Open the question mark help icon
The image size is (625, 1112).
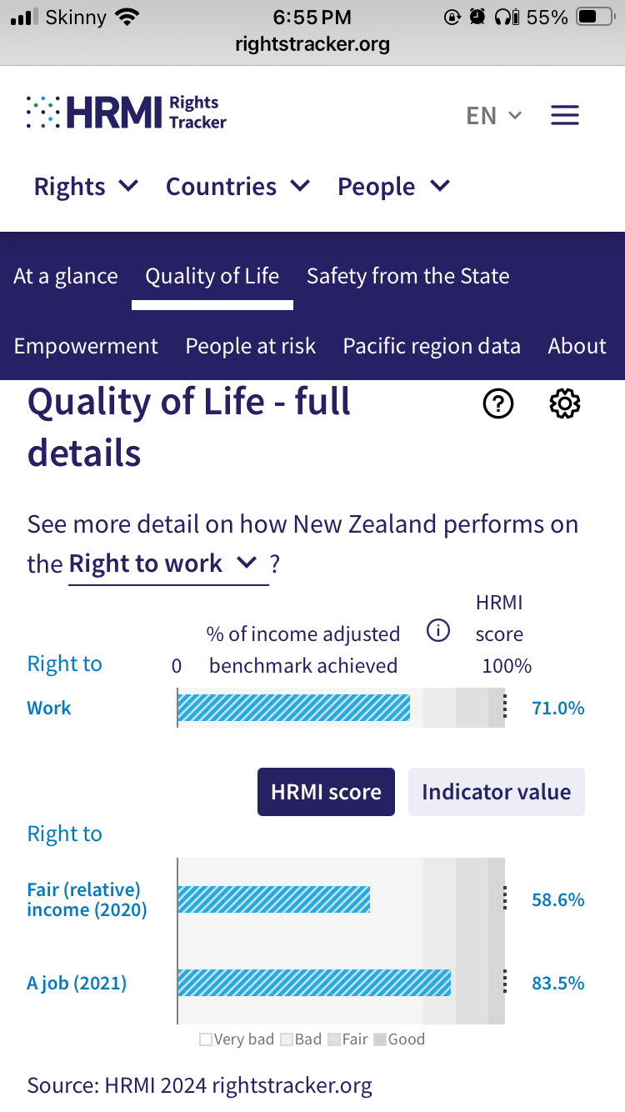[498, 404]
